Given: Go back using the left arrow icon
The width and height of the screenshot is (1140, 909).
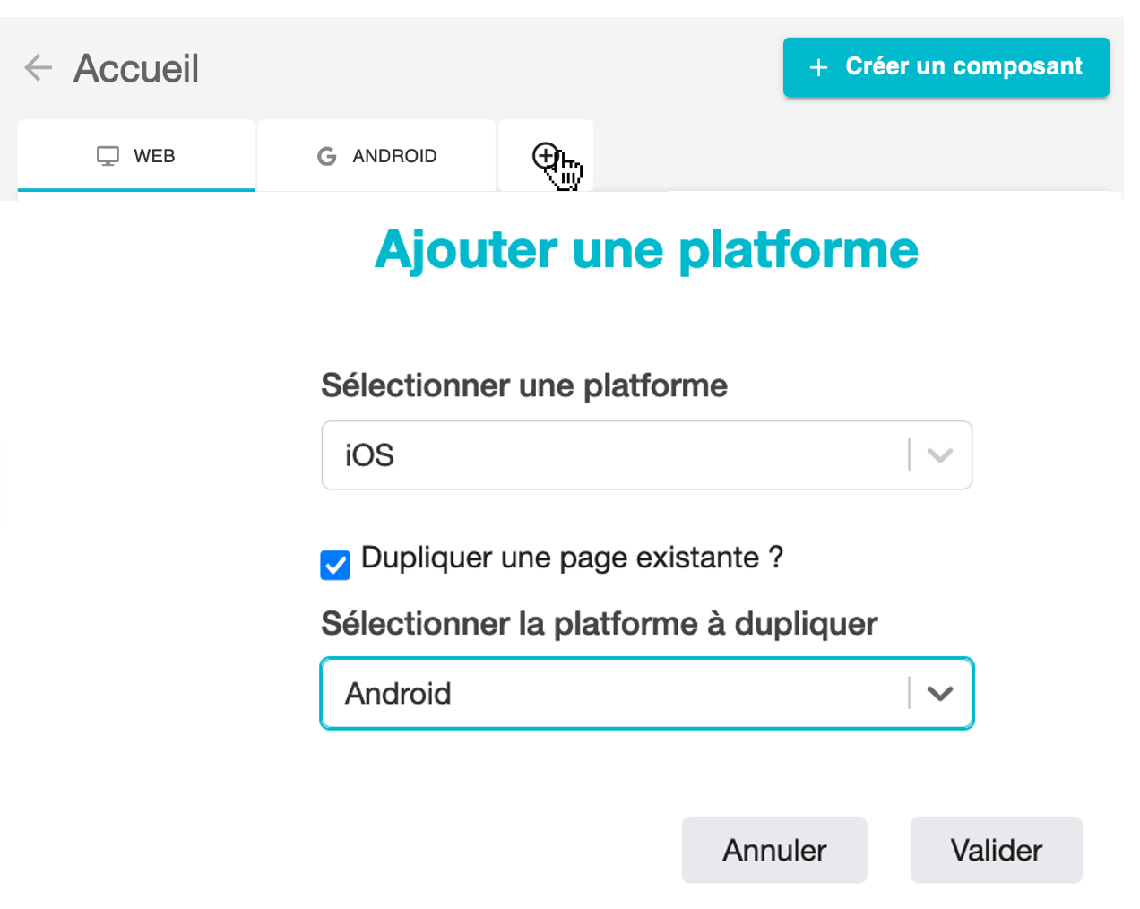Looking at the screenshot, I should [x=39, y=68].
